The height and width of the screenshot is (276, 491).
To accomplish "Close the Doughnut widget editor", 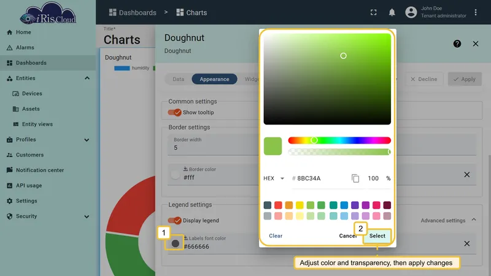I will tap(476, 44).
